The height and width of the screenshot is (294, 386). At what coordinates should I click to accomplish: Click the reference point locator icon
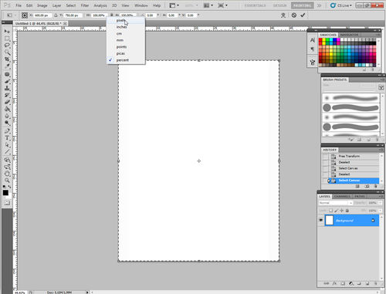click(x=25, y=15)
